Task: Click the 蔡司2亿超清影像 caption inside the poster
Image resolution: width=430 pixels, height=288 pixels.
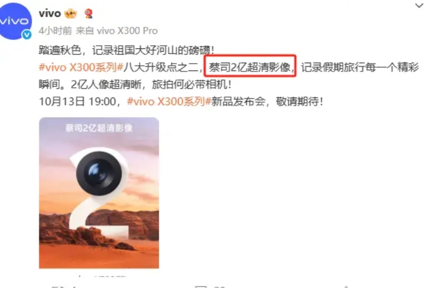Action: (99, 128)
